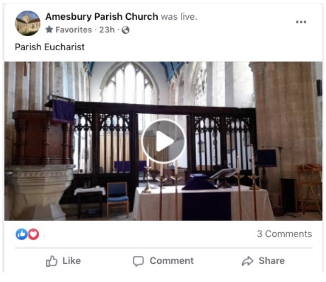This screenshot has height=282, width=326.
Task: Click the thumbs-up outline icon
Action: click(51, 261)
